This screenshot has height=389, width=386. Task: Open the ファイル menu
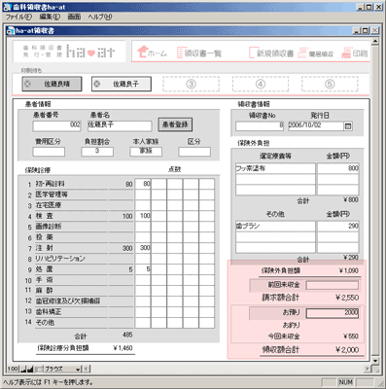click(18, 17)
